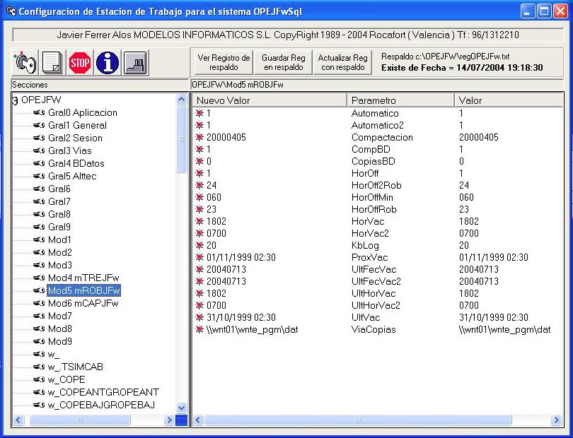Image resolution: width=573 pixels, height=438 pixels.
Task: Click the keys icon in the toolbar
Action: (25, 63)
